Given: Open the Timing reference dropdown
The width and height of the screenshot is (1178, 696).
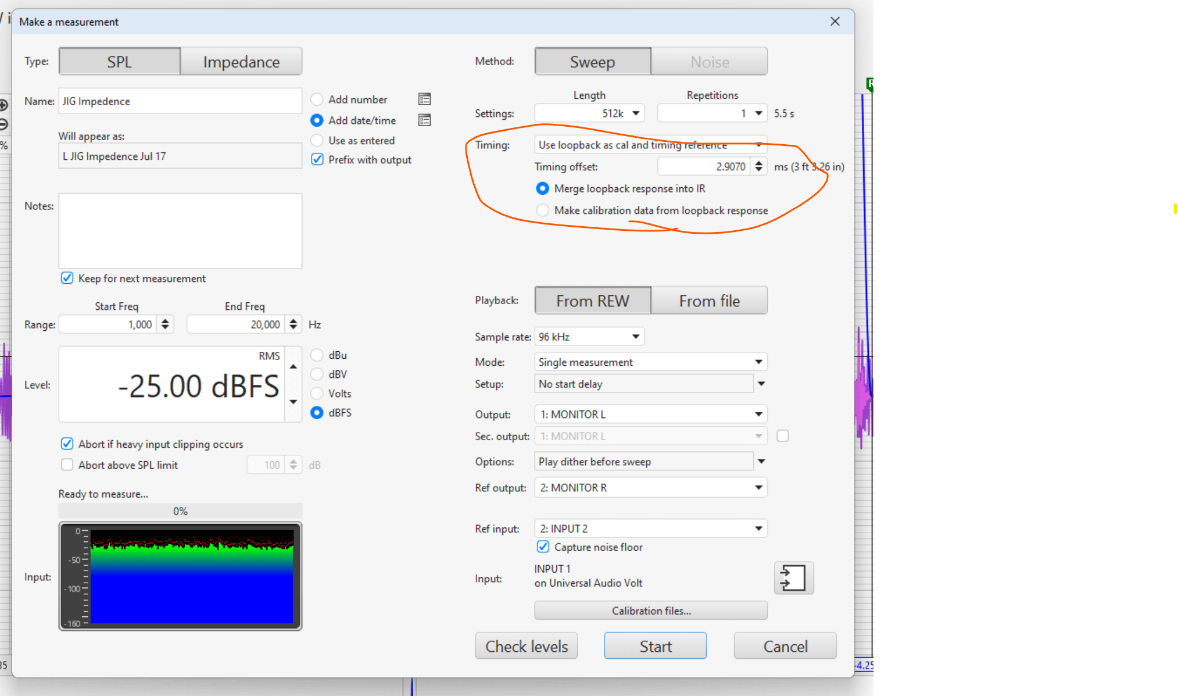Looking at the screenshot, I should pos(651,145).
